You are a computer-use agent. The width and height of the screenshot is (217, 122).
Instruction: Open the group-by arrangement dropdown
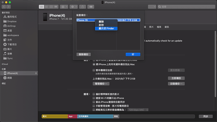pos(64,7)
